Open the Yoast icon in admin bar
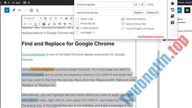192x108 pixels. tap(25, 3)
